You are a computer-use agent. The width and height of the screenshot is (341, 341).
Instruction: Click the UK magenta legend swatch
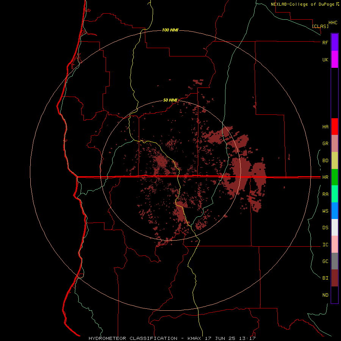click(335, 59)
